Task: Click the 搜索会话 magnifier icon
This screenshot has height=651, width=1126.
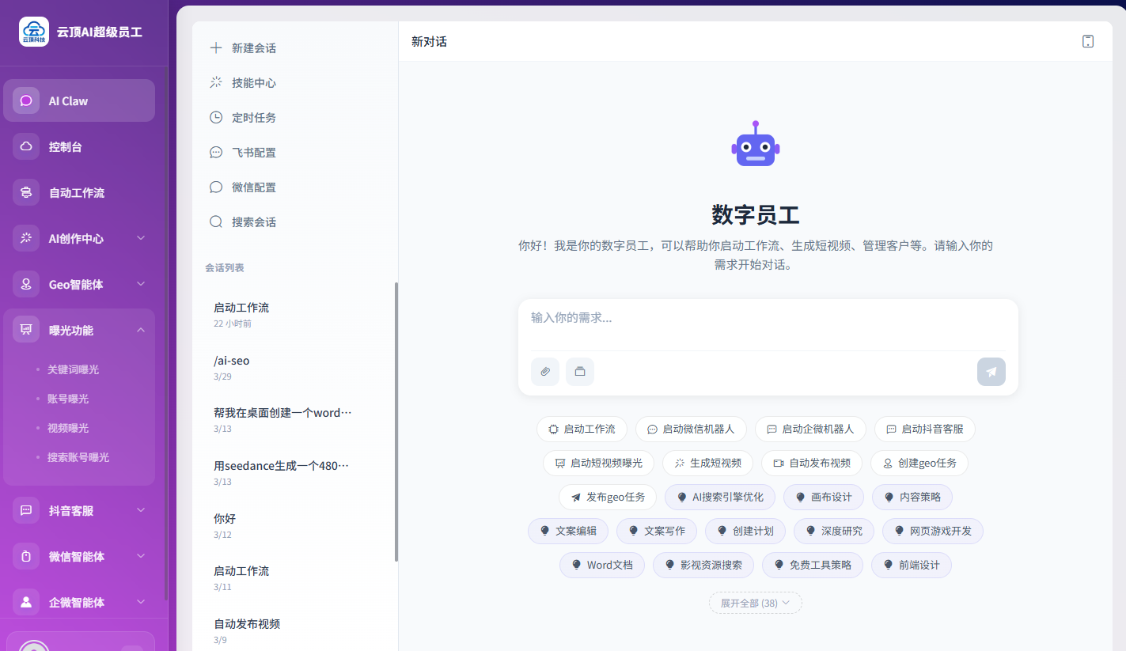Action: point(215,221)
